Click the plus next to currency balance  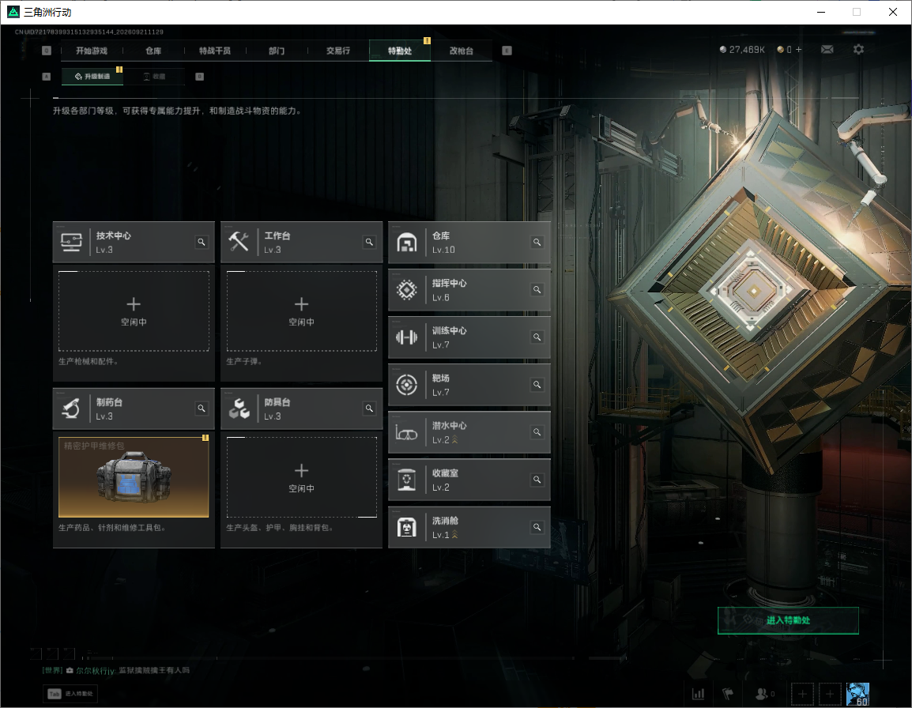(798, 50)
